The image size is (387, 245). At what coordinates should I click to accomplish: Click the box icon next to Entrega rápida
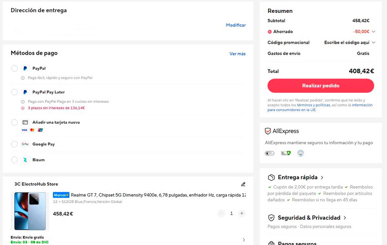(271, 177)
